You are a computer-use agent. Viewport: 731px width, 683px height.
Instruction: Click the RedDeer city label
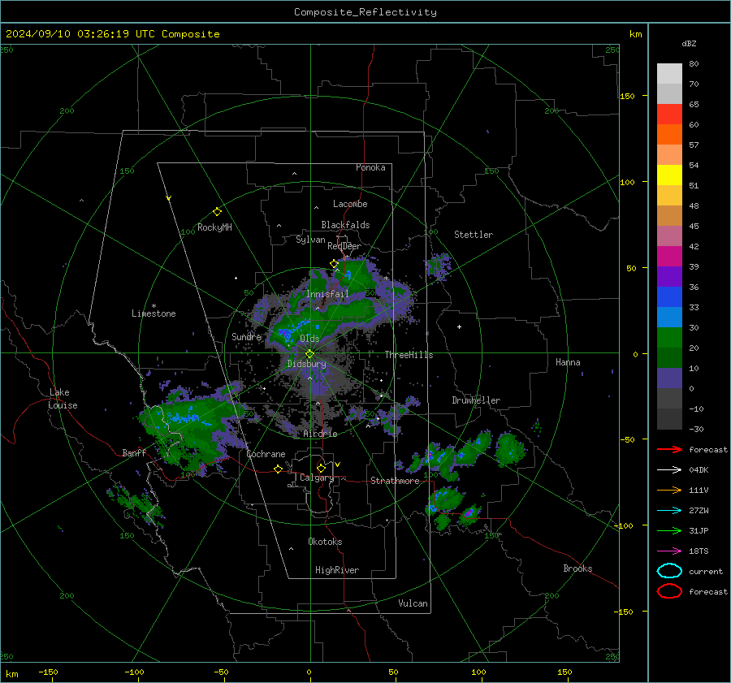tap(344, 246)
